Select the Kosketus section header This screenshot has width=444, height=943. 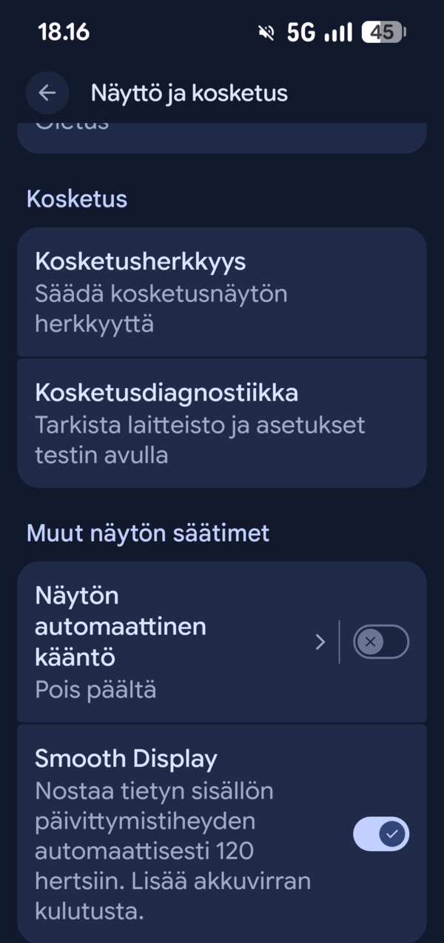77,198
